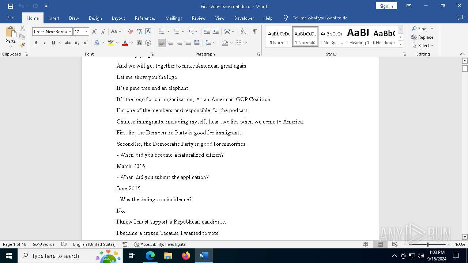The height and width of the screenshot is (263, 468).
Task: Open the Select dropdown in Editing
Action: pyautogui.click(x=423, y=45)
